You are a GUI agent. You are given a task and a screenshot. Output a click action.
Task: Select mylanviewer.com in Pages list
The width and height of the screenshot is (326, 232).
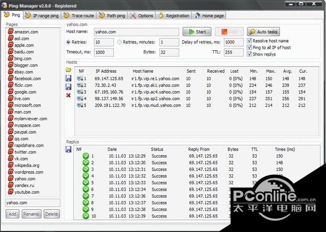point(30,118)
